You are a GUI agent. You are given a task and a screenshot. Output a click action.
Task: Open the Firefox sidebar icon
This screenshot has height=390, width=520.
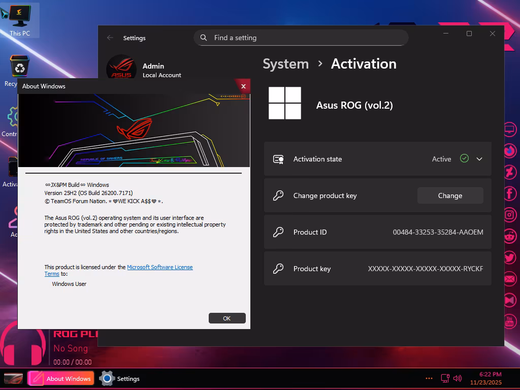(x=510, y=151)
